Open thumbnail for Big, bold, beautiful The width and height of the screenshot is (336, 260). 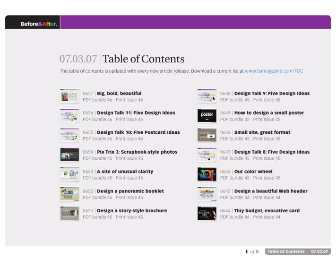69,96
